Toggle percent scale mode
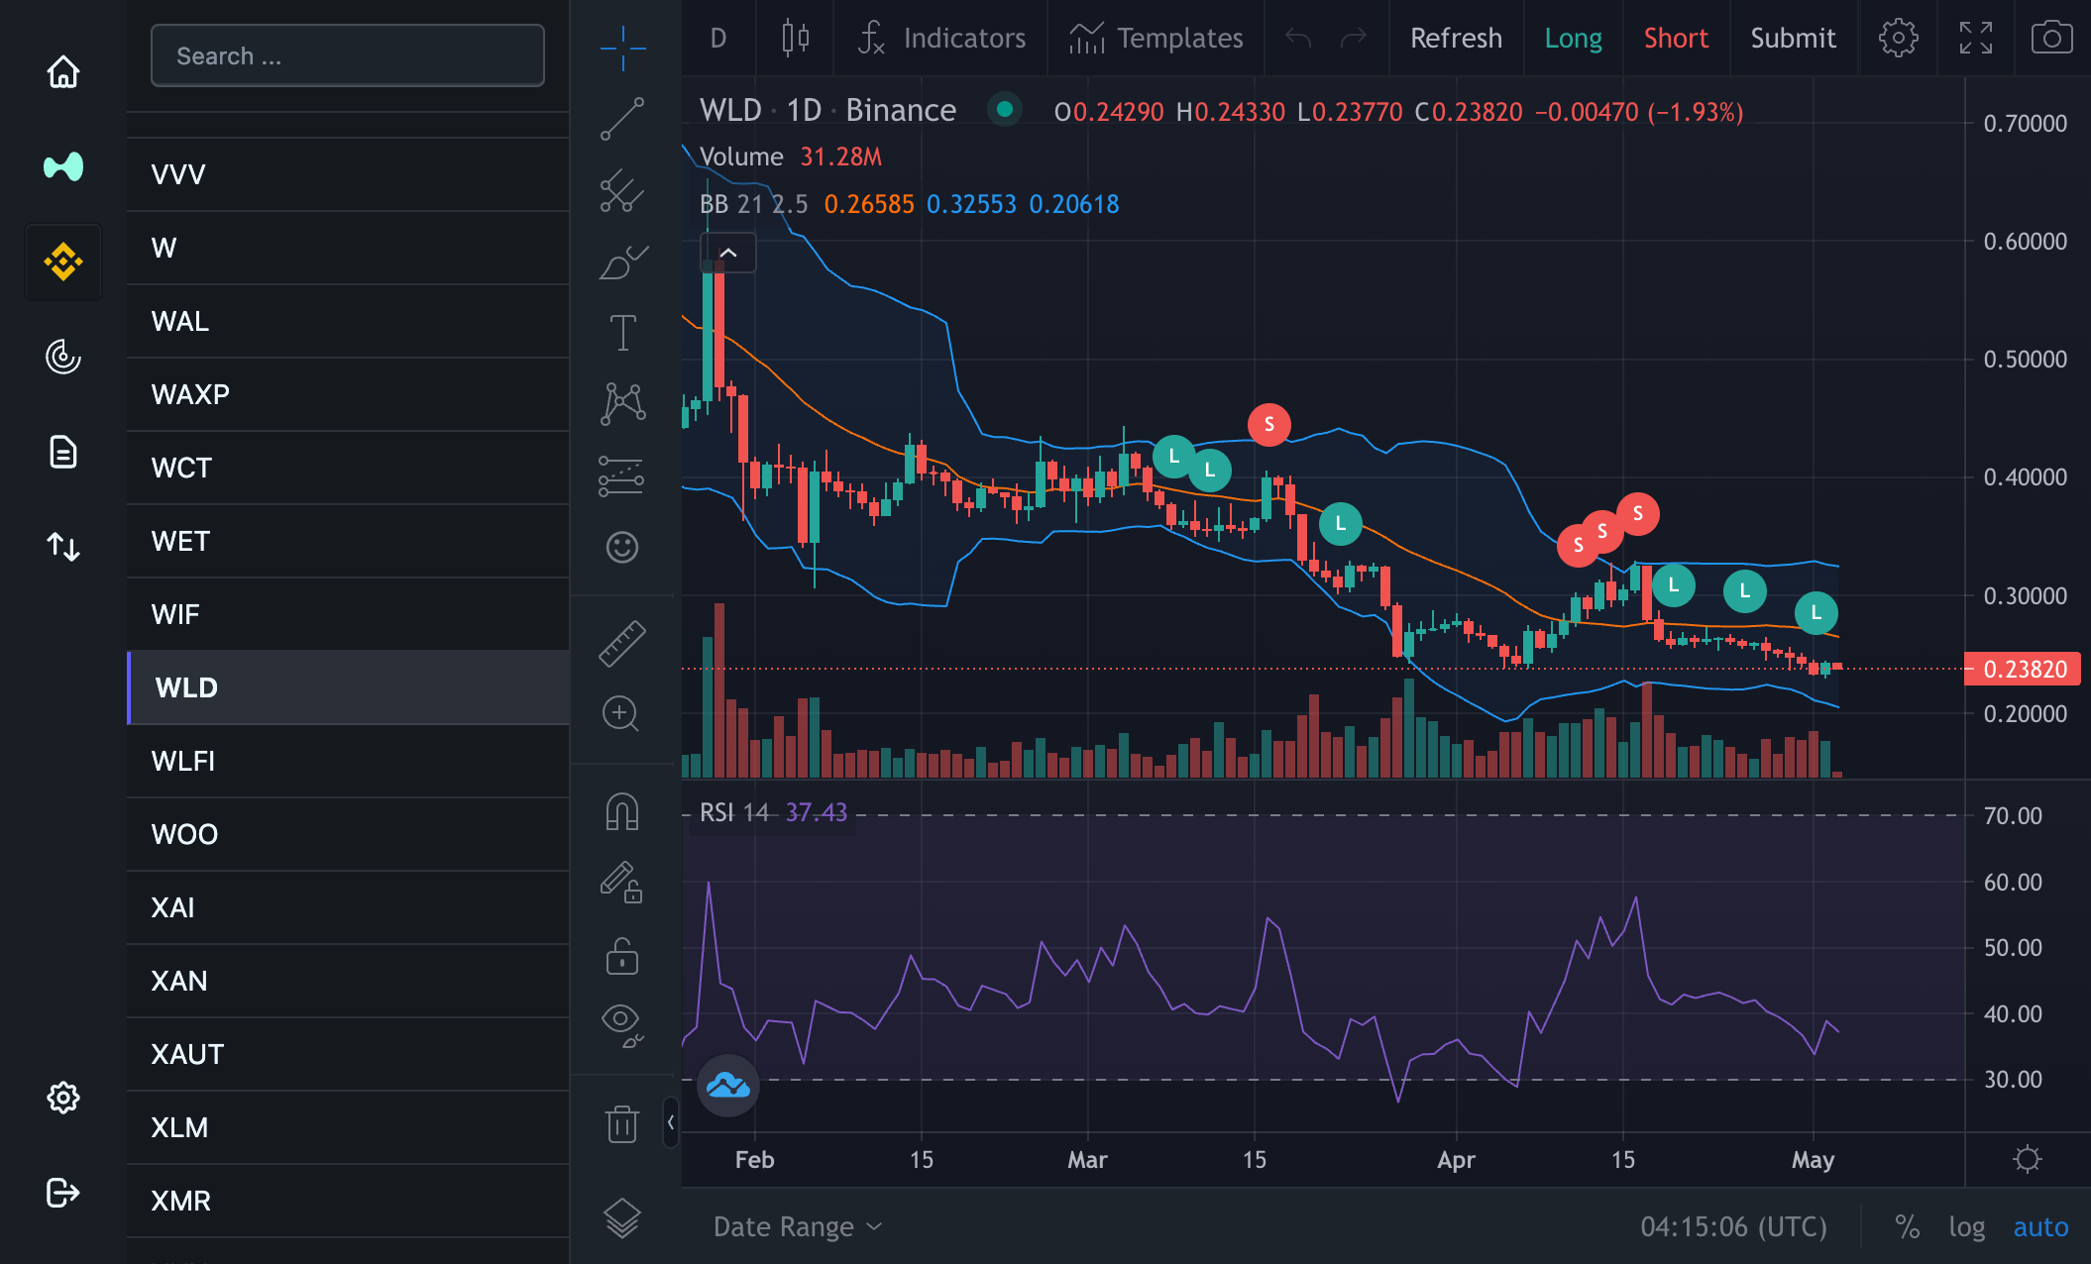 click(x=1907, y=1226)
